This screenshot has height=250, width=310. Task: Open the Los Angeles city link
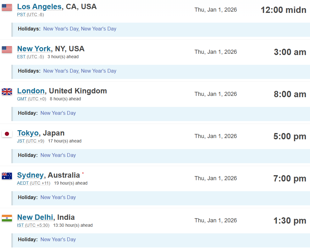click(x=39, y=7)
